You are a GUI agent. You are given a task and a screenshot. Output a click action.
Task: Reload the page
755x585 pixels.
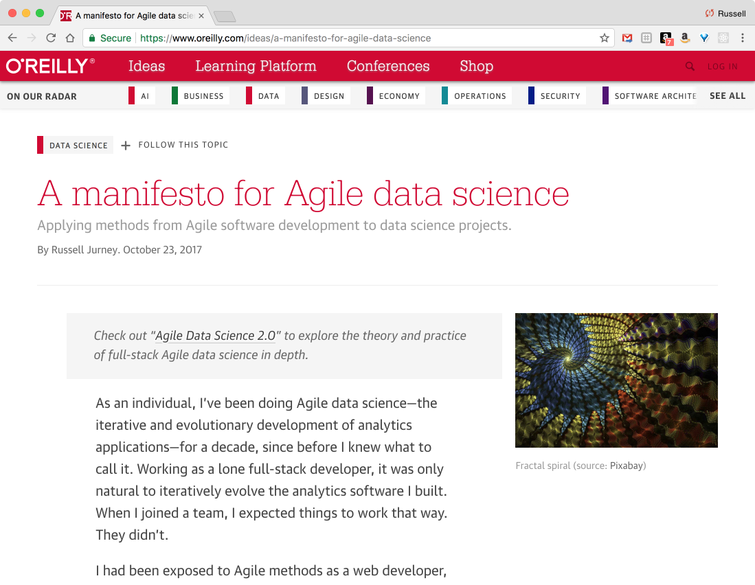pyautogui.click(x=50, y=38)
